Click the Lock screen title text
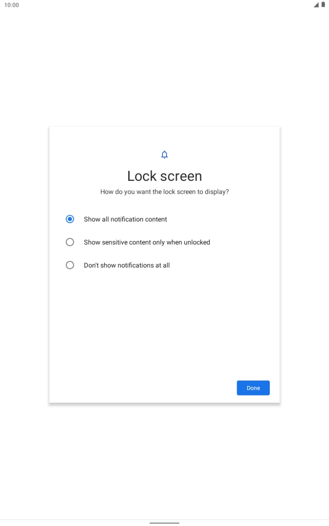The height and width of the screenshot is (526, 329). 164,176
